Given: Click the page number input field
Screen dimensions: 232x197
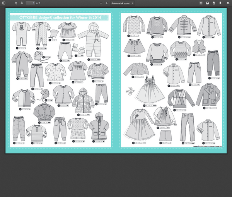Looking at the screenshot, I should tap(30, 3).
